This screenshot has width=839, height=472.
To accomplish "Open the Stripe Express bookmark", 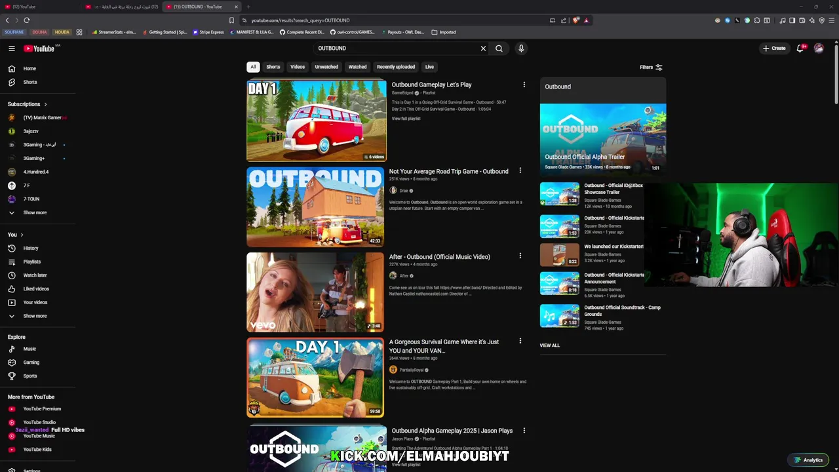I will (208, 32).
